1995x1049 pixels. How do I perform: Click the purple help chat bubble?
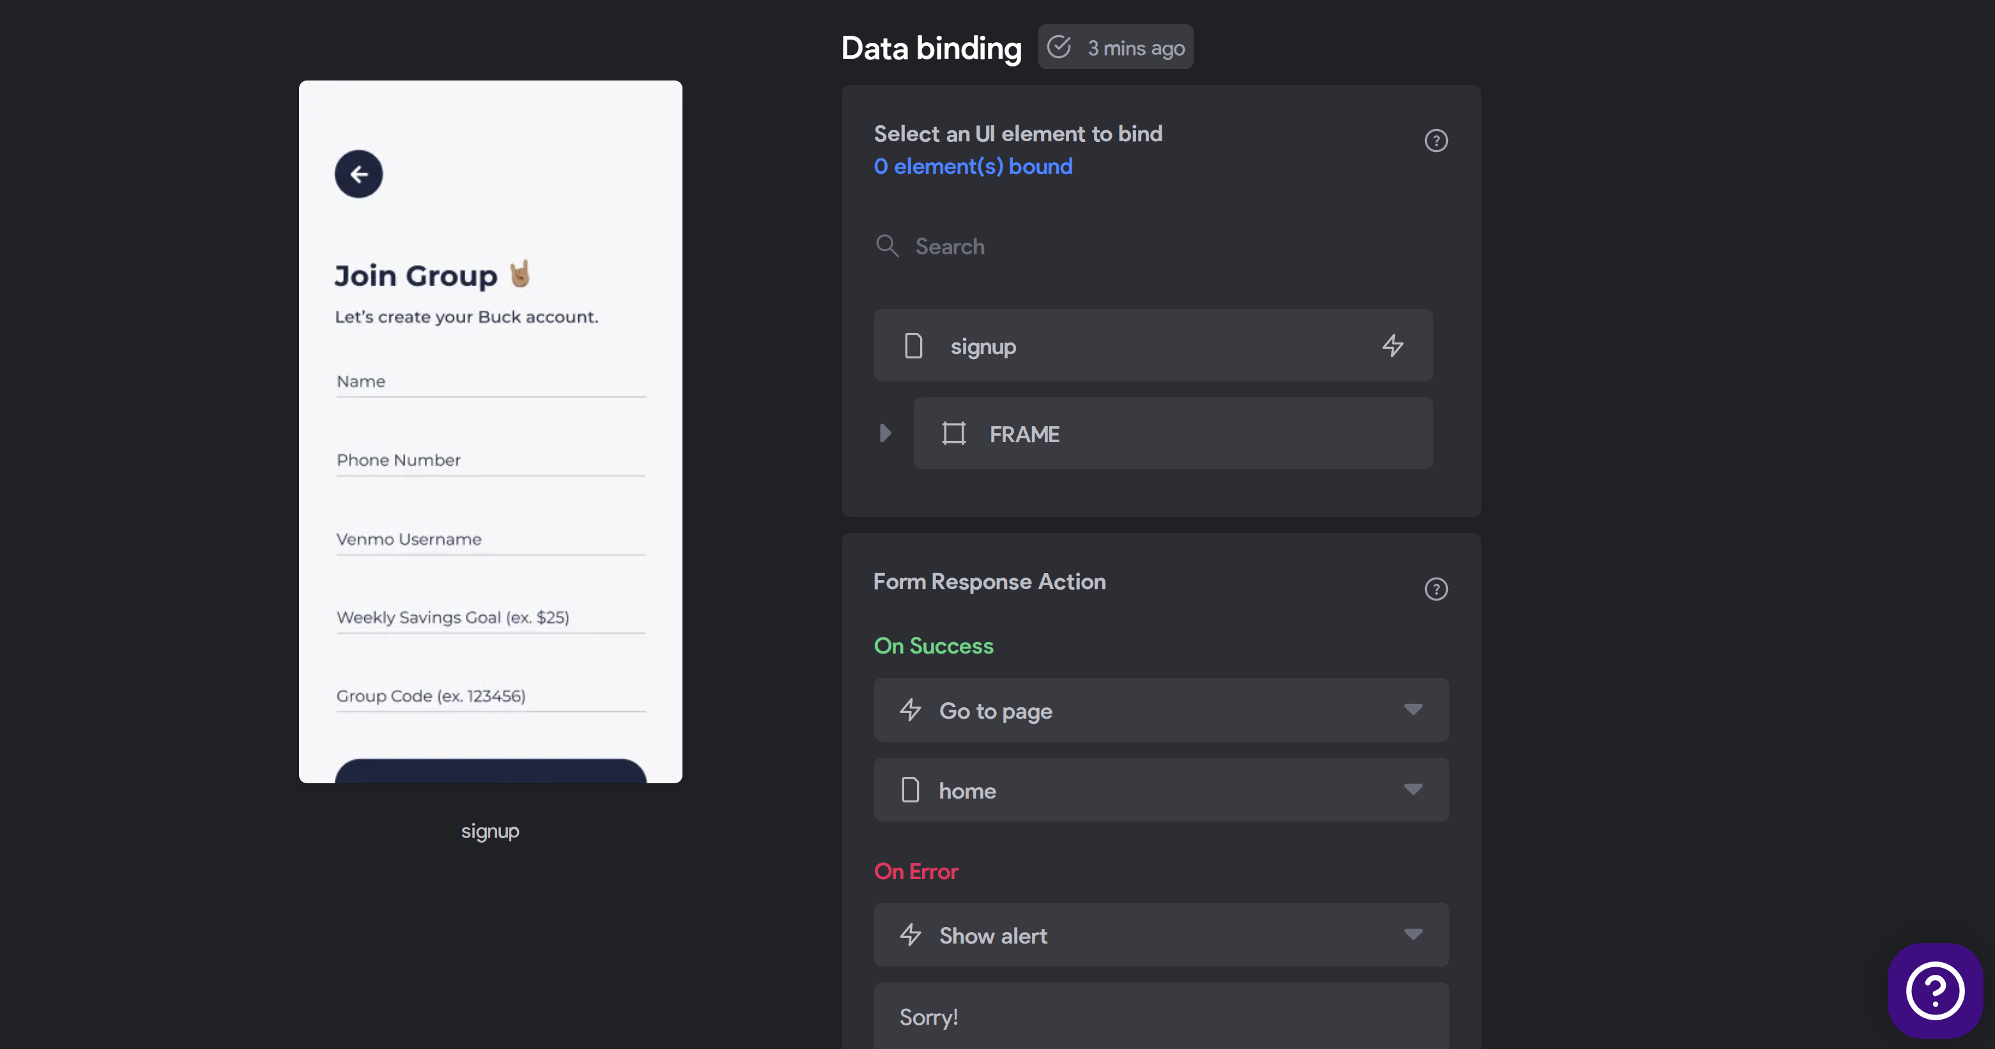coord(1934,990)
